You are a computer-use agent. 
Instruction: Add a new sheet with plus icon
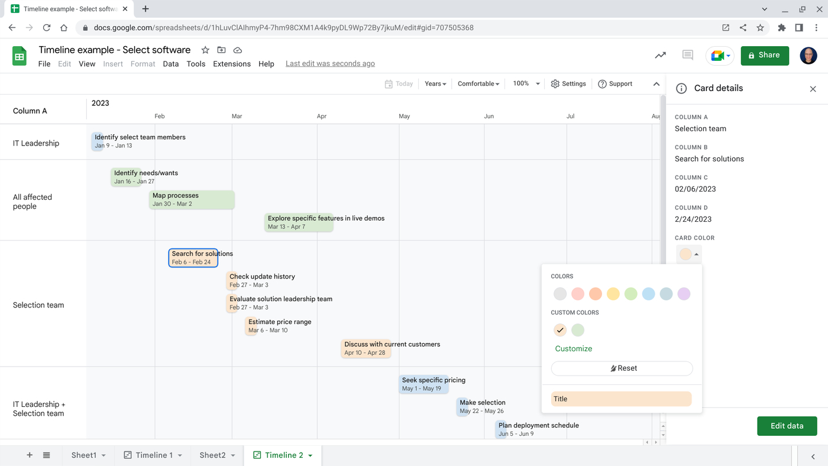pyautogui.click(x=30, y=455)
